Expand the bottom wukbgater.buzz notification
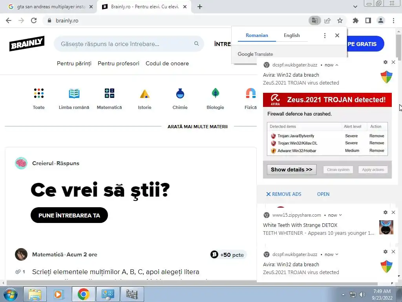Image resolution: width=402 pixels, height=302 pixels. pos(337,254)
